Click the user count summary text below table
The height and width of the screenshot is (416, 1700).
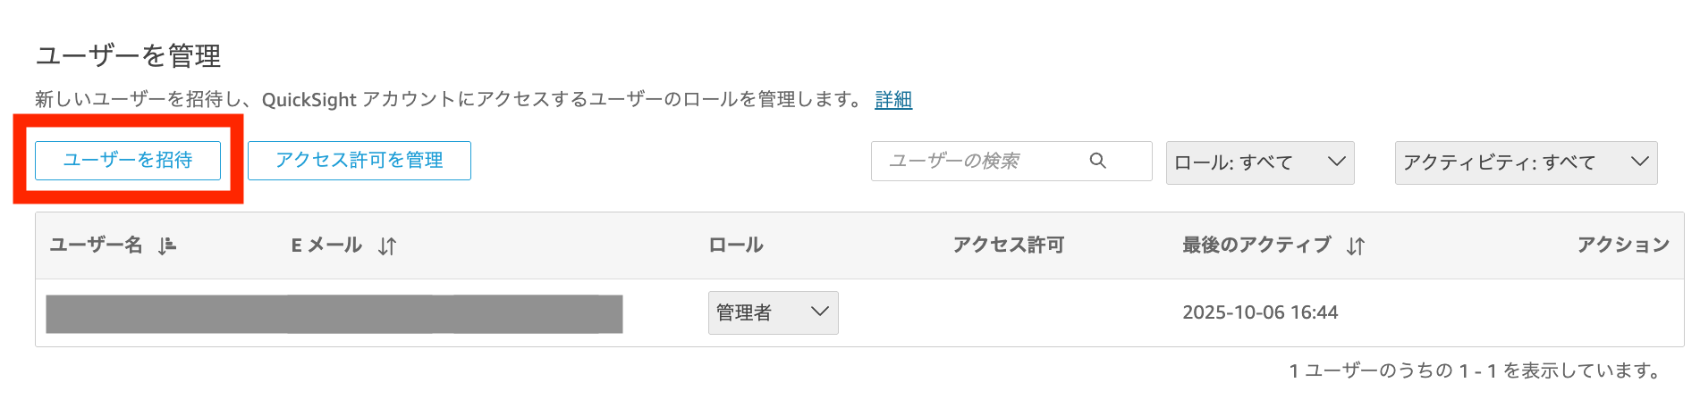point(1475,370)
